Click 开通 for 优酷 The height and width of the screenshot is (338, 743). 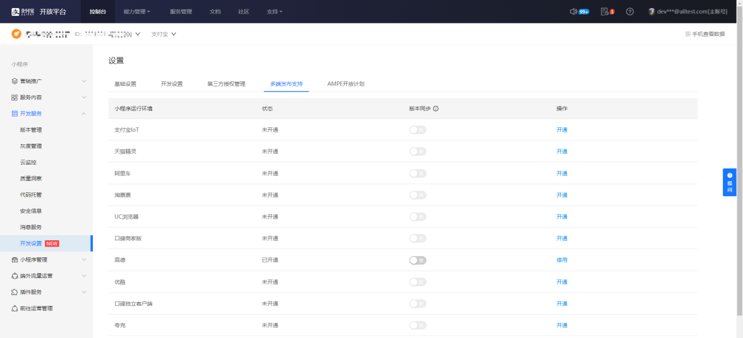pos(562,282)
